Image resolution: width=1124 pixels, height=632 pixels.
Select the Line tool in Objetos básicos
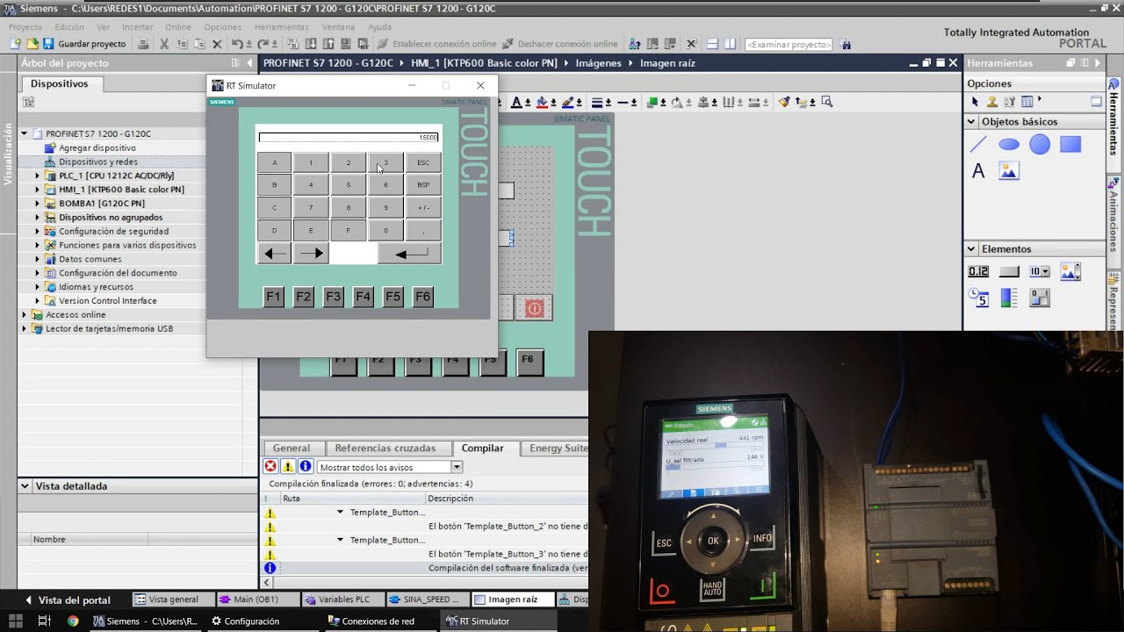(x=979, y=145)
